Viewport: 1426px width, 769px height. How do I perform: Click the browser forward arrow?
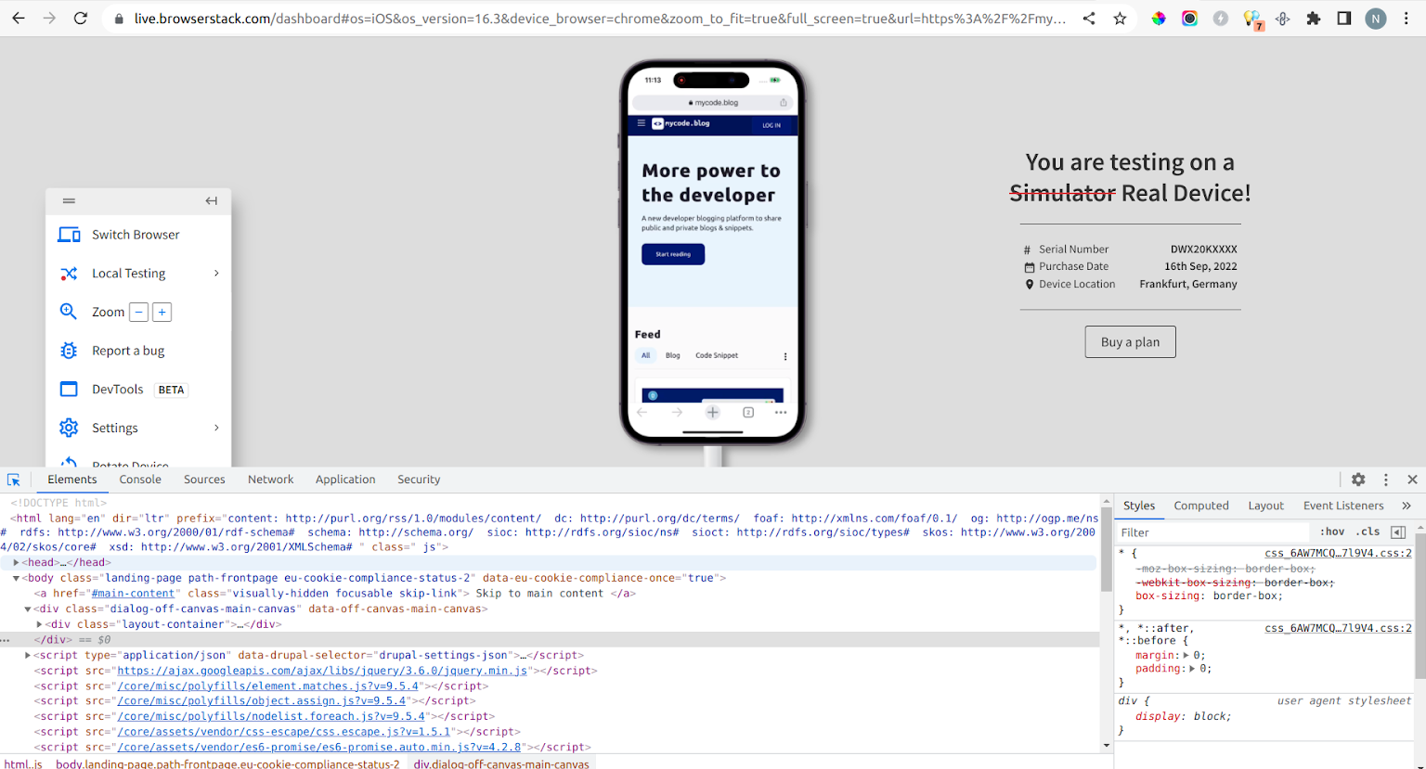tap(49, 19)
